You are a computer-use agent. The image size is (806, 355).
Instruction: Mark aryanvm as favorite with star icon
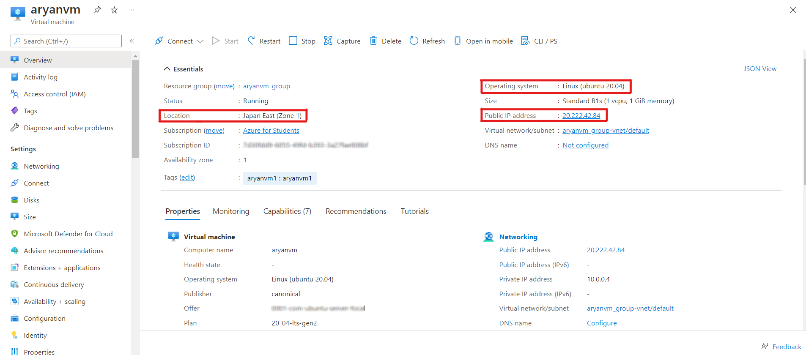[x=114, y=10]
